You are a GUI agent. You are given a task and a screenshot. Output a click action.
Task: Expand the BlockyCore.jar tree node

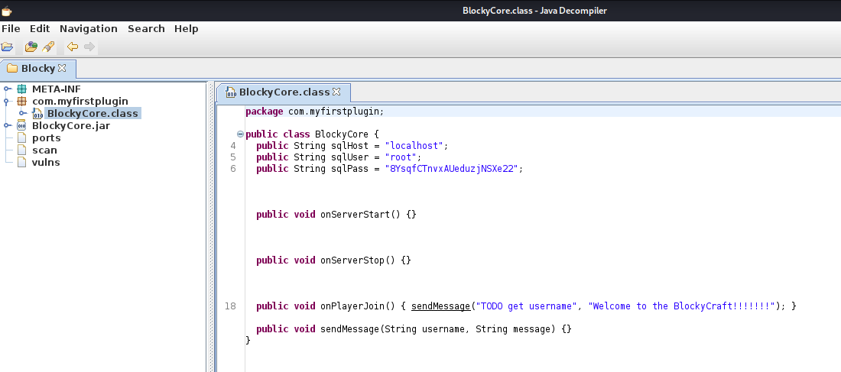pyautogui.click(x=7, y=125)
